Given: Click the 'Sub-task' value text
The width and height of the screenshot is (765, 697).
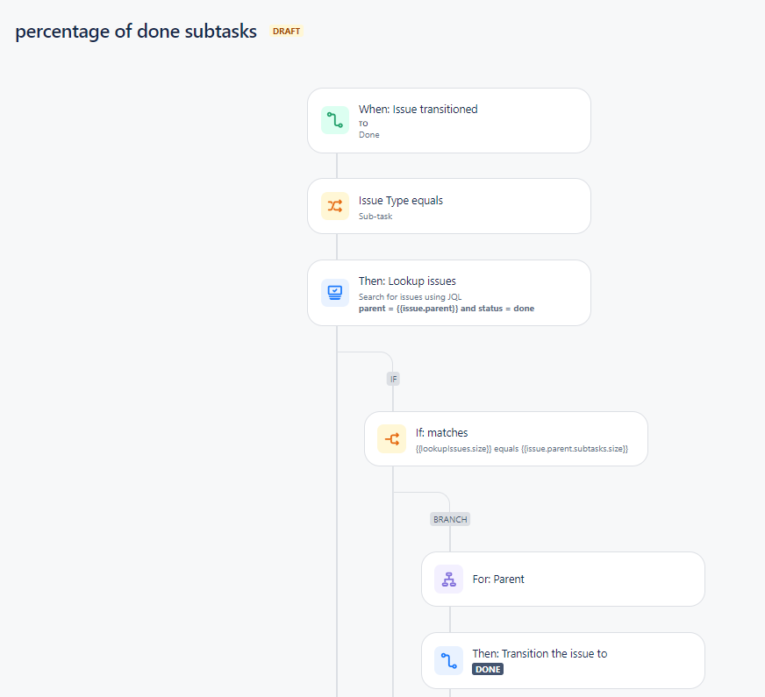Looking at the screenshot, I should (x=375, y=217).
